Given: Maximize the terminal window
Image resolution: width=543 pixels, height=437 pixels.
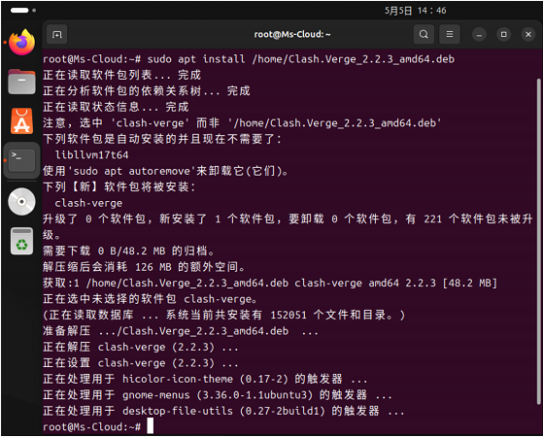Looking at the screenshot, I should point(503,34).
